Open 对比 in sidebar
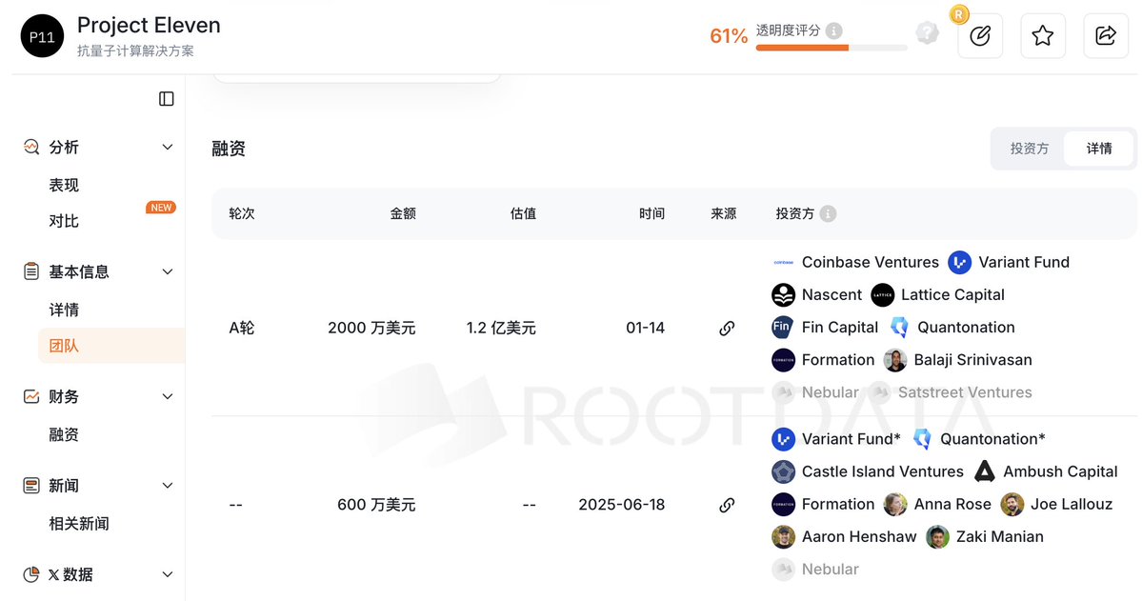Screen dimensions: 1142x601 click(64, 221)
